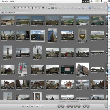This screenshot has height=110, width=110.
Task: Select the standing person in red jacket portrait thumbnail
Action: click(23, 69)
